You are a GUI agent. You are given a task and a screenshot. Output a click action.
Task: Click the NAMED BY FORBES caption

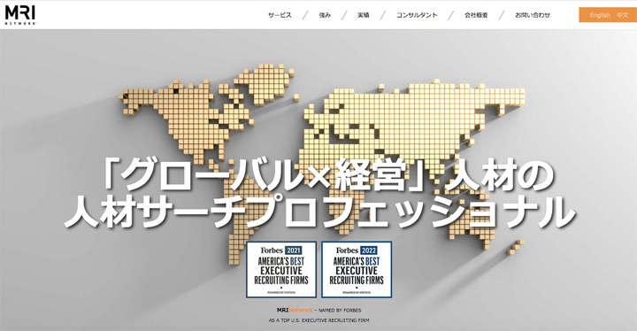click(340, 311)
